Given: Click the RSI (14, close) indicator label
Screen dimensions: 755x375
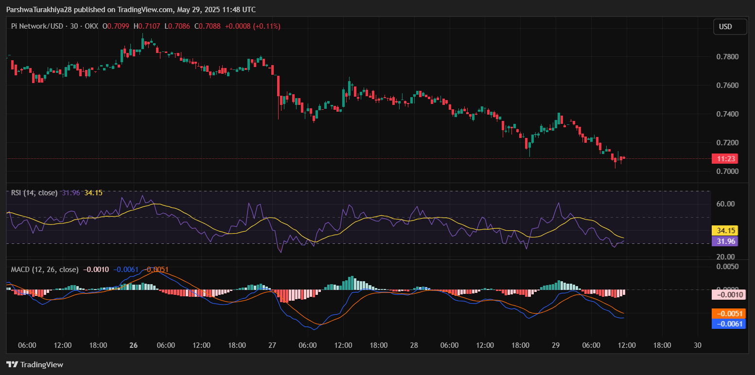Looking at the screenshot, I should (x=35, y=193).
